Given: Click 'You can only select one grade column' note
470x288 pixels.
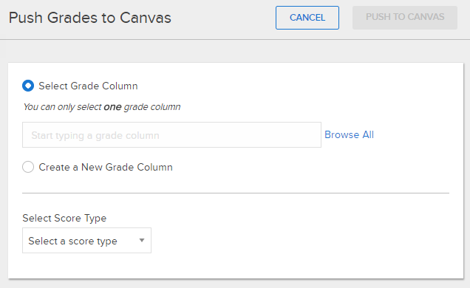Looking at the screenshot, I should tap(102, 107).
